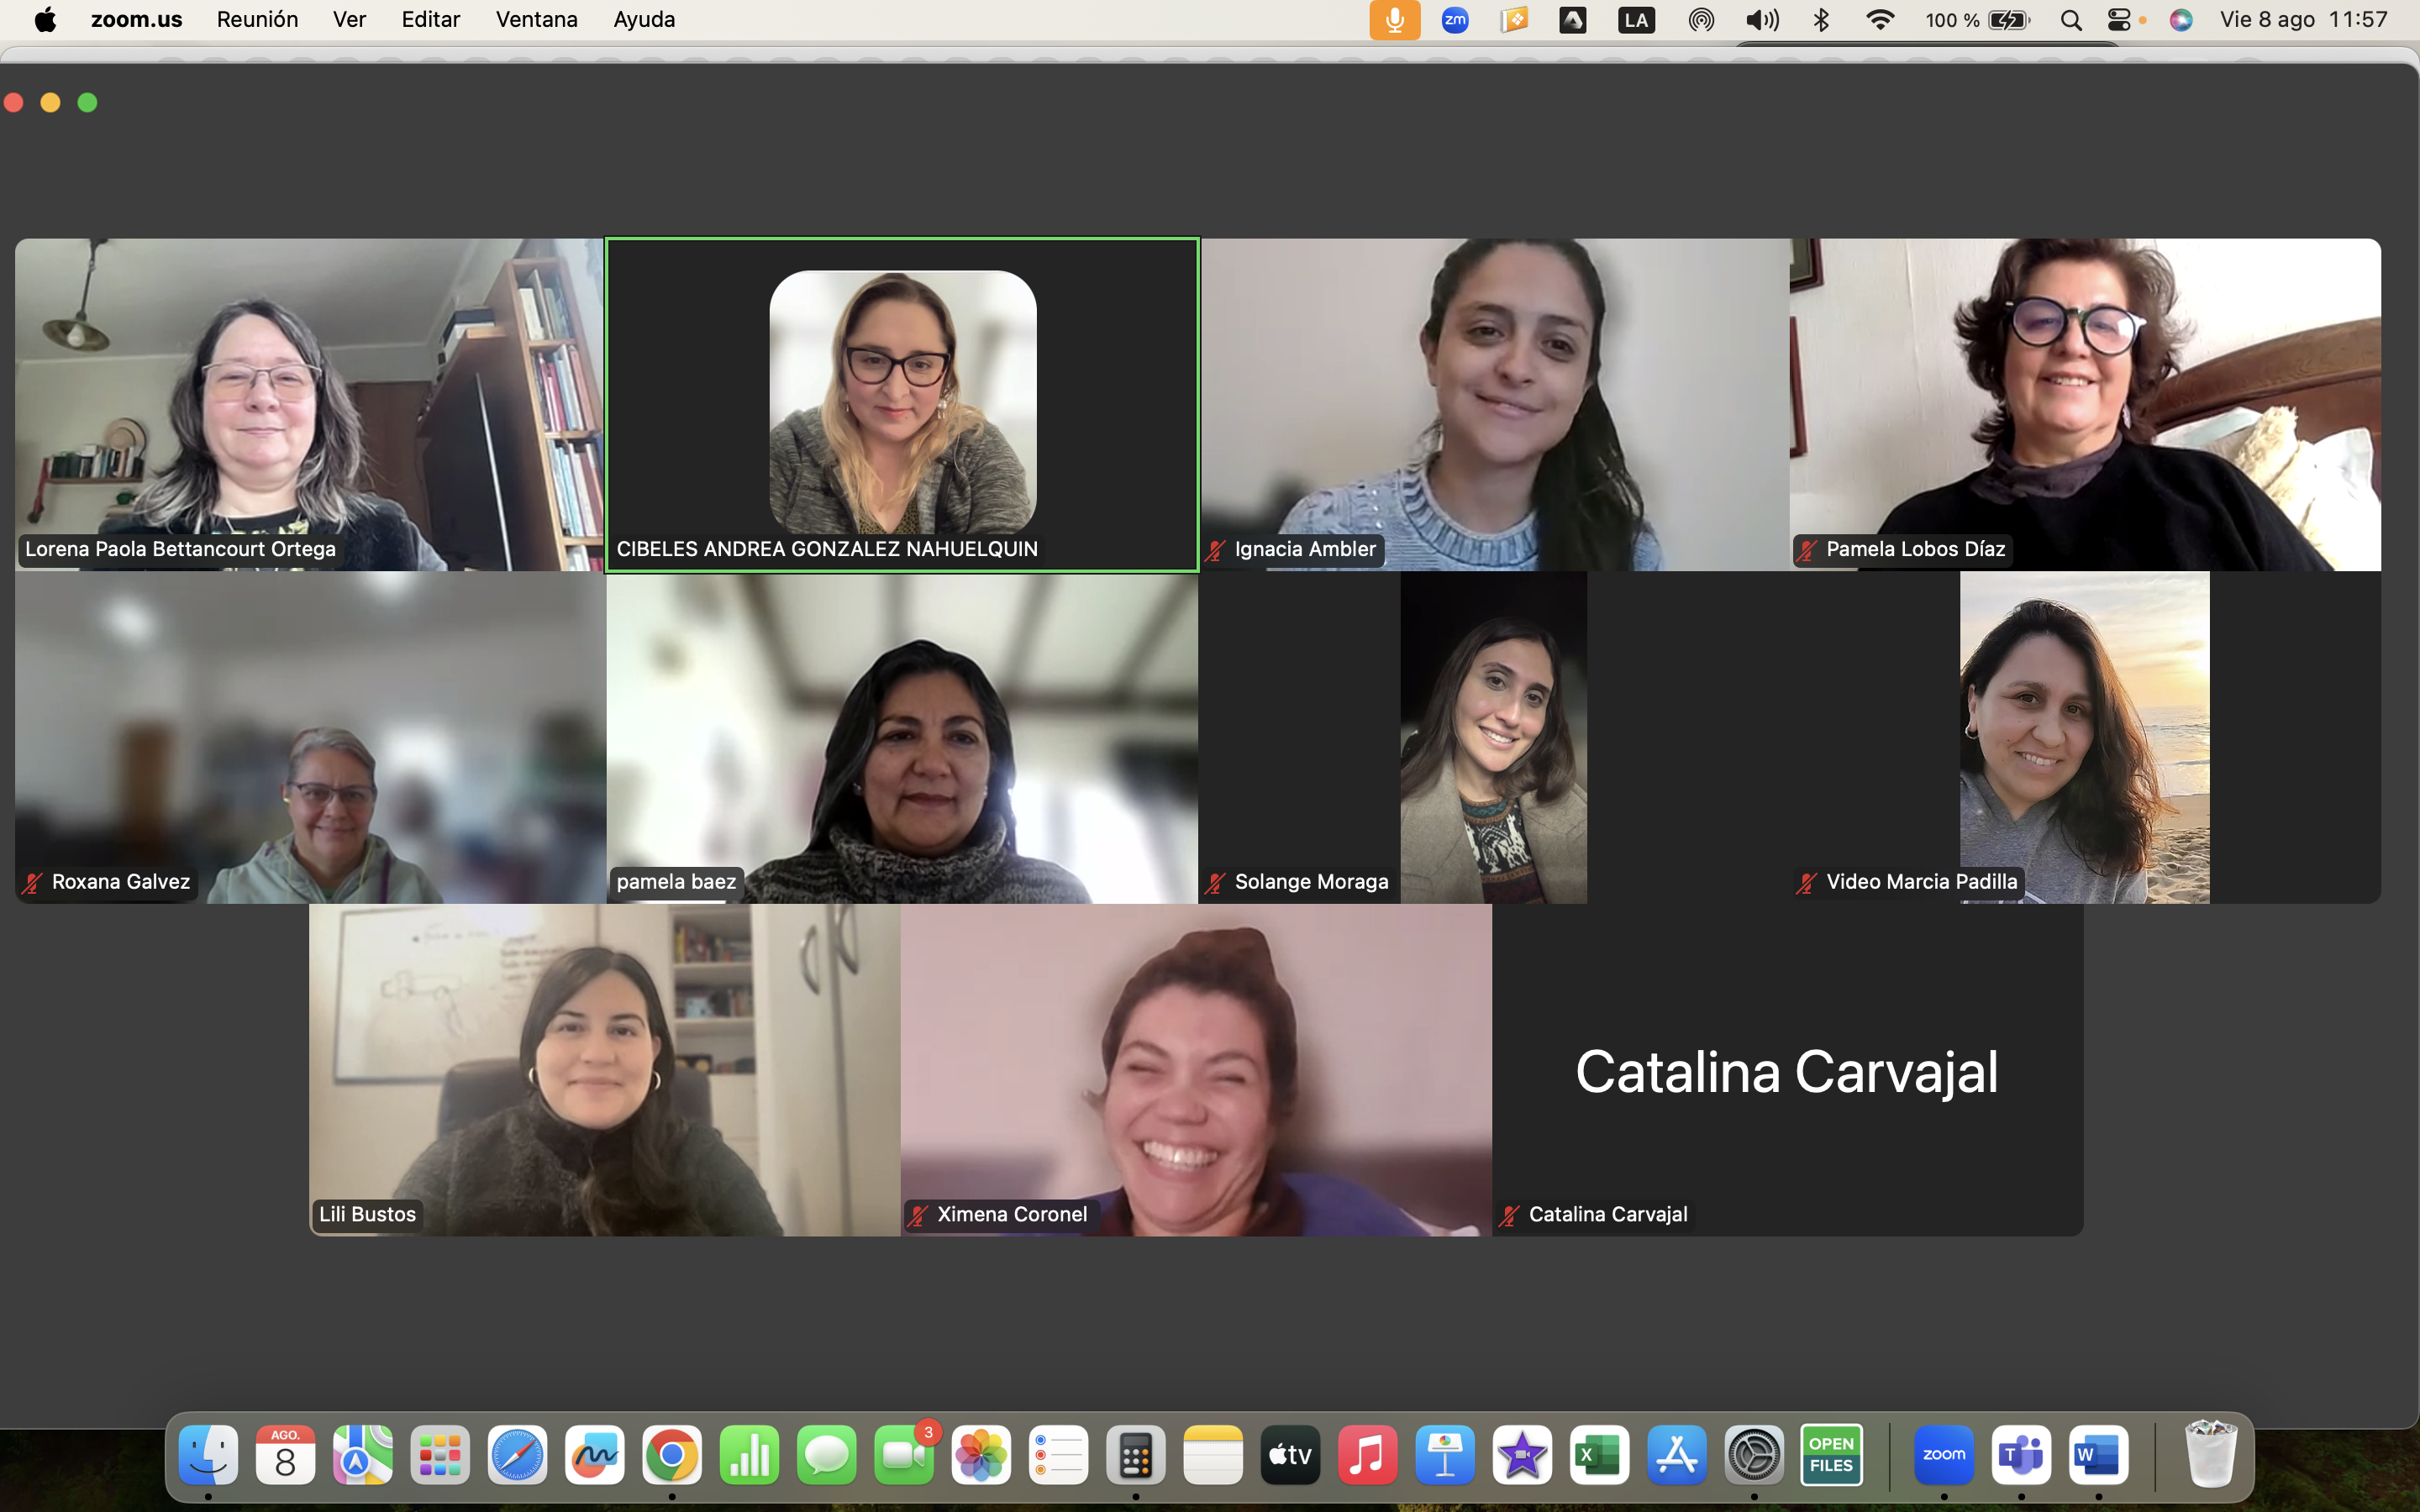Screen dimensions: 2420x1512
Task: Expand the battery status menu
Action: pos(2007,20)
